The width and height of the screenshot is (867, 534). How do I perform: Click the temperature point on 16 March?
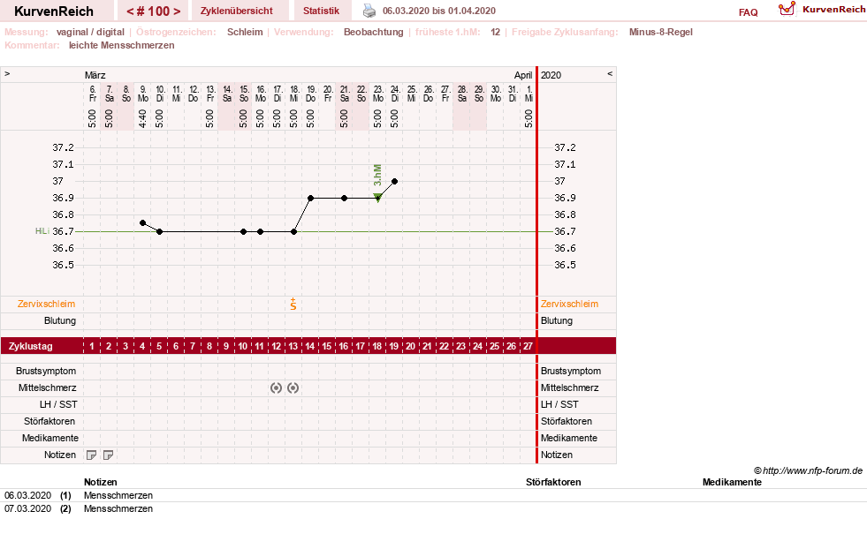point(260,231)
